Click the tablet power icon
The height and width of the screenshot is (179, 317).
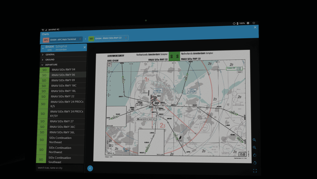coord(254,23)
